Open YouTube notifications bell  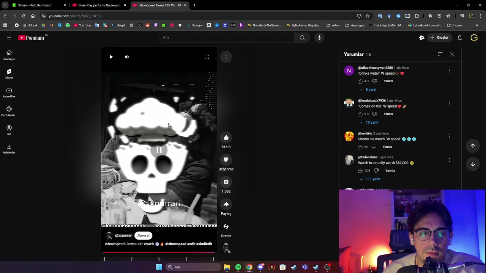tap(459, 38)
